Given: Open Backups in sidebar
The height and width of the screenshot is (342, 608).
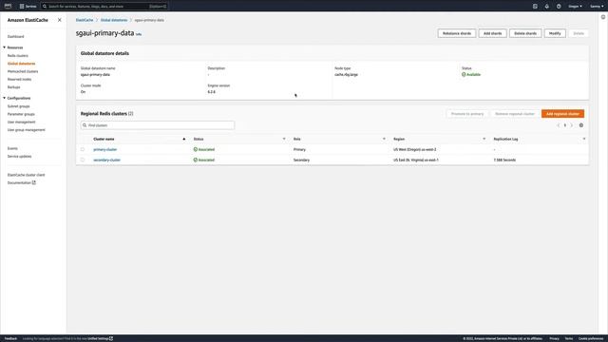Looking at the screenshot, I should (x=13, y=87).
